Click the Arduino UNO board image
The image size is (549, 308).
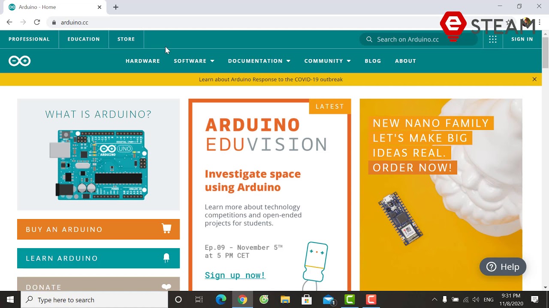98,165
